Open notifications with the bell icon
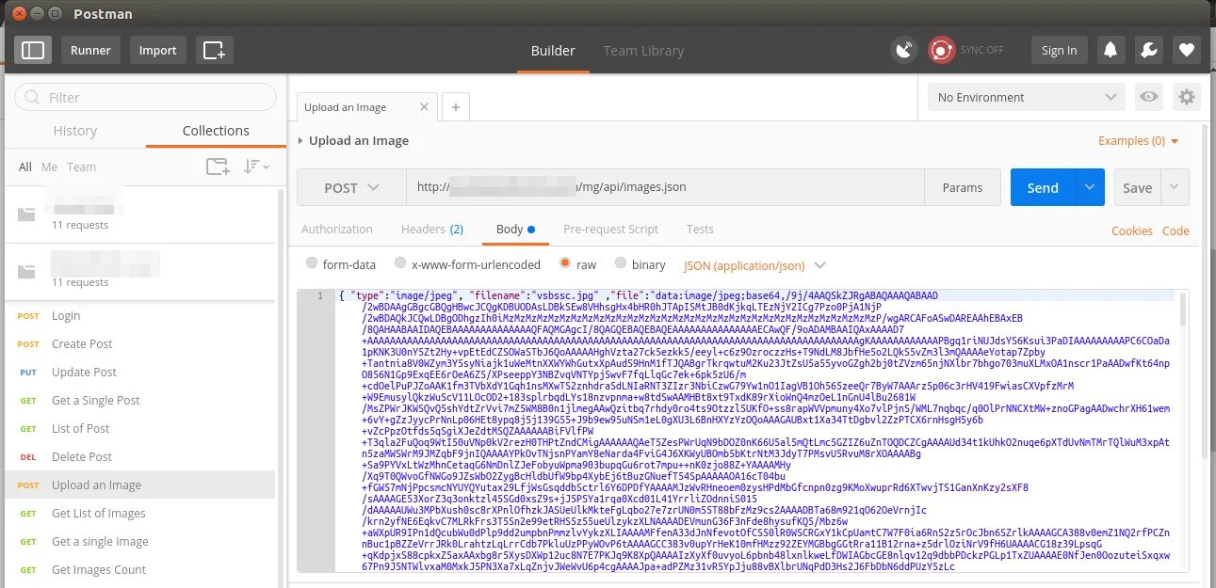 1111,50
